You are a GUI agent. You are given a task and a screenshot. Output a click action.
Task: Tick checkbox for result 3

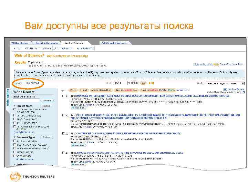(63, 134)
